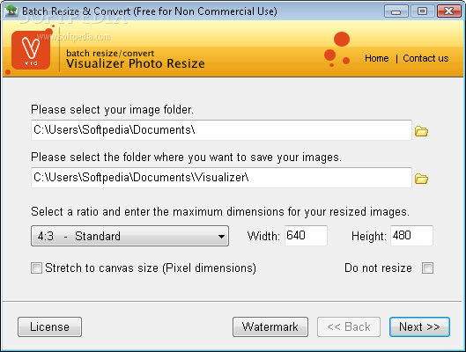The image size is (466, 352).
Task: Click the License button
Action: point(49,326)
